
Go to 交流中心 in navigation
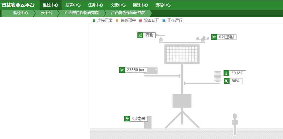[x=118, y=5]
